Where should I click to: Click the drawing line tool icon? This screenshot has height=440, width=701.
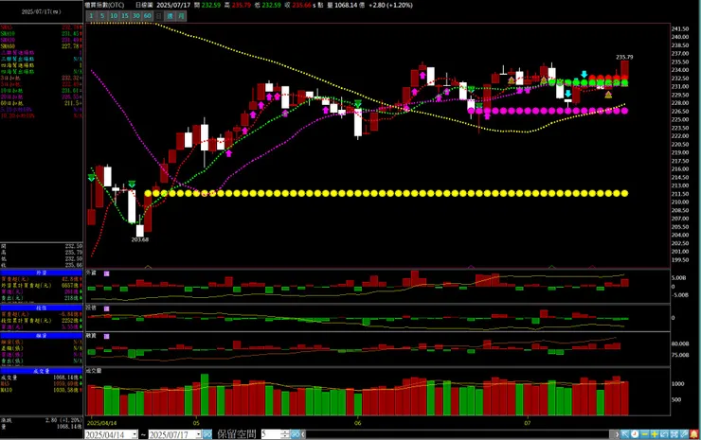pos(684,434)
